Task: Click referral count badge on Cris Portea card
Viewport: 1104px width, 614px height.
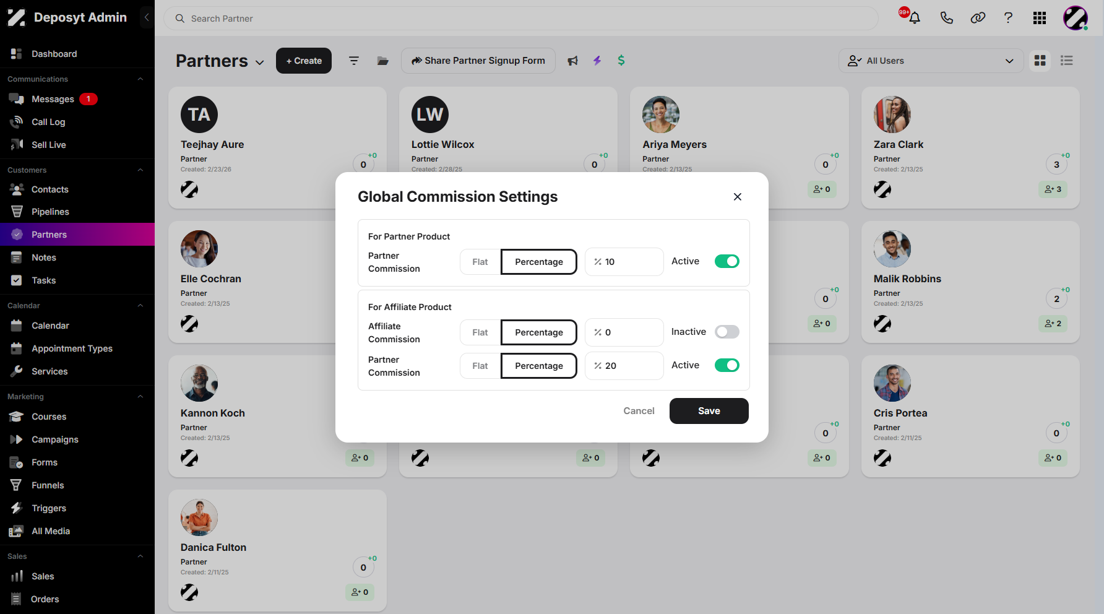Action: [1053, 458]
